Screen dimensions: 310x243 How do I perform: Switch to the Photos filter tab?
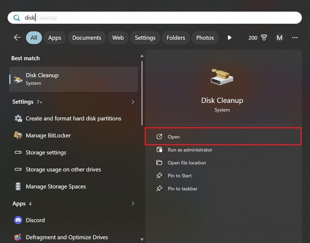coord(205,38)
